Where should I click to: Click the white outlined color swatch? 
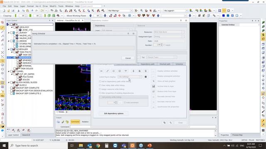click(x=237, y=16)
